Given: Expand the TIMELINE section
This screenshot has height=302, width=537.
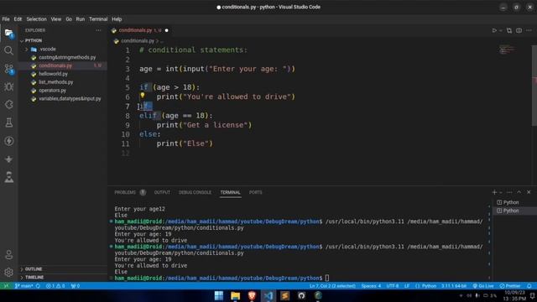Looking at the screenshot, I should (x=34, y=278).
